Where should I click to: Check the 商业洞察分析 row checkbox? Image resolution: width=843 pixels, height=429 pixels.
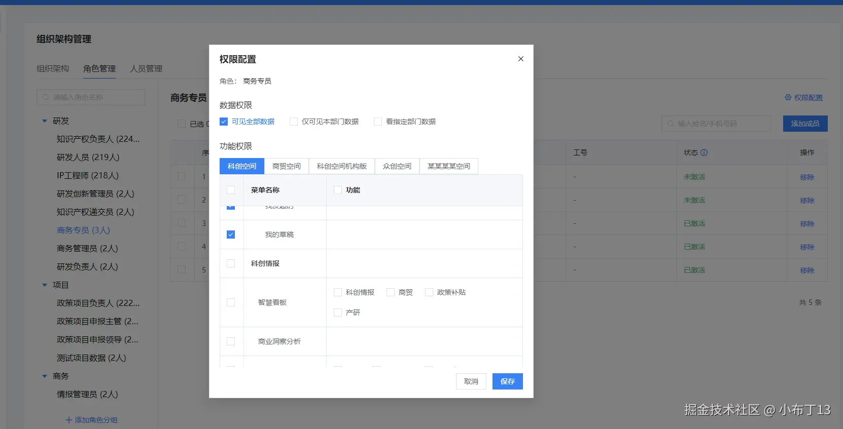231,341
